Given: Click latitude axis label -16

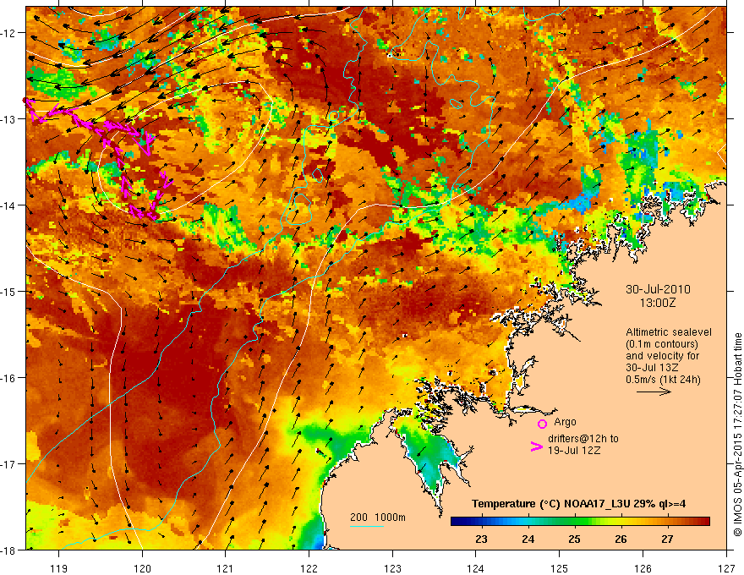Looking at the screenshot, I should pyautogui.click(x=9, y=378).
